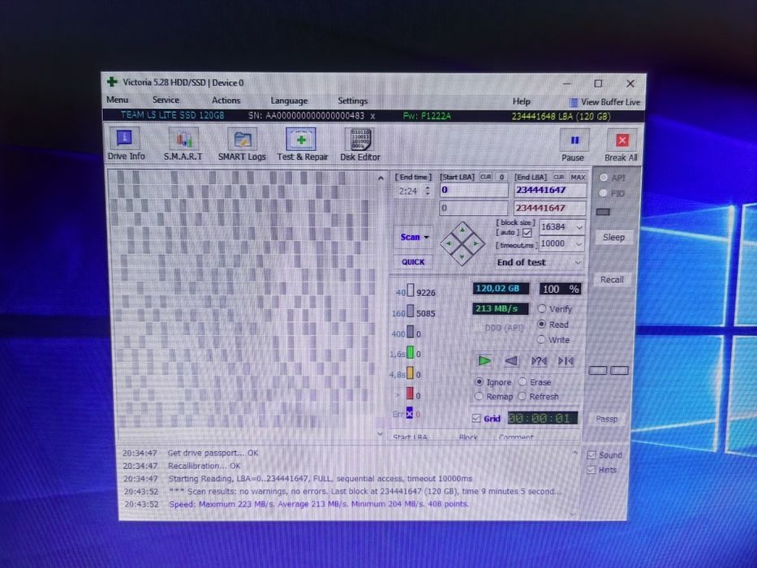Open the Service menu
This screenshot has height=568, width=757.
pyautogui.click(x=166, y=100)
